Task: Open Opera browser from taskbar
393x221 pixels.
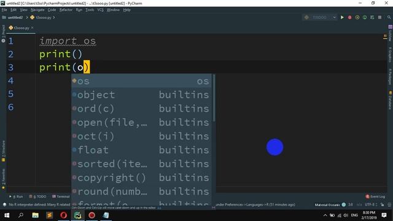Action: (x=64, y=215)
